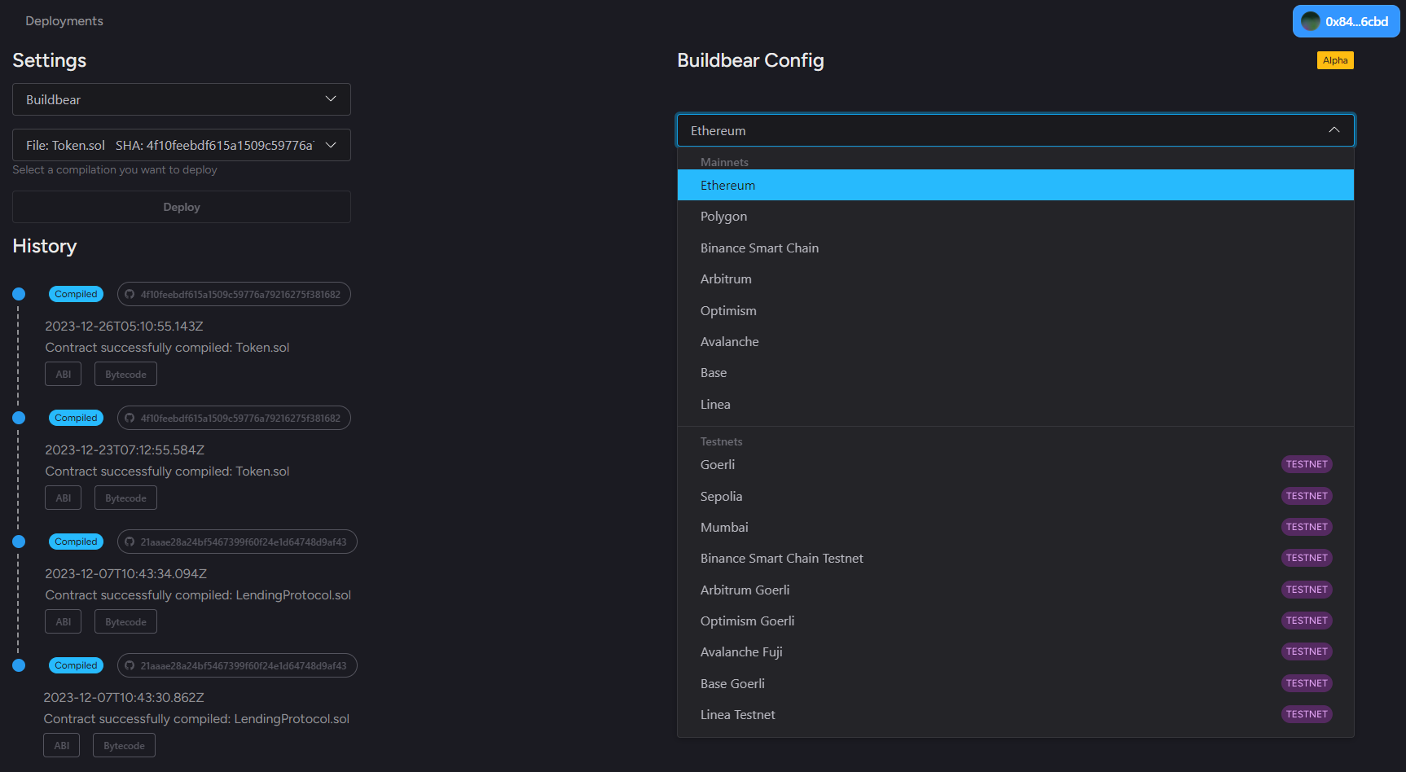
Task: Click the GitHub icon in the 2023-12-26 commit chip
Action: point(130,294)
